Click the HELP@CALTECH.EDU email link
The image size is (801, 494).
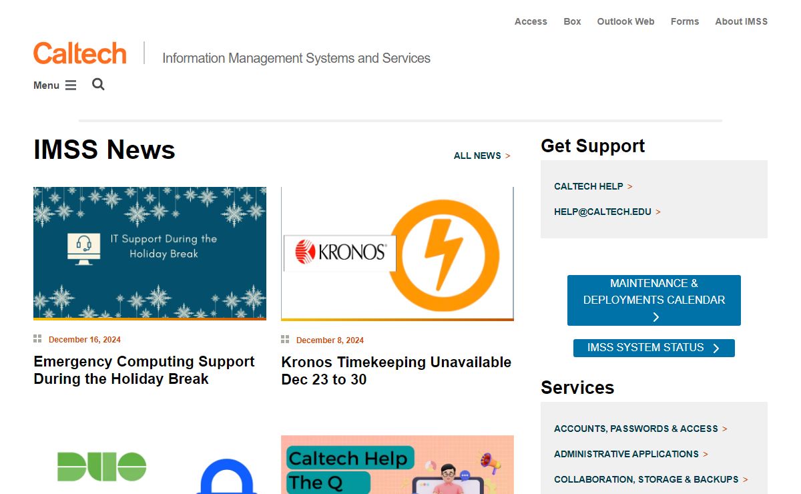607,212
